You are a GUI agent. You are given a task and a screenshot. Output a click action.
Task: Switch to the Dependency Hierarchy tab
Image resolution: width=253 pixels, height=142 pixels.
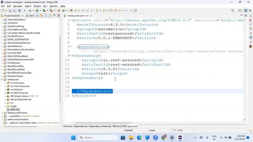tap(100, 126)
